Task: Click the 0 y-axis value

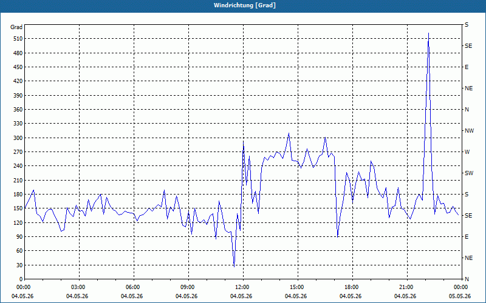Action: pyautogui.click(x=21, y=279)
